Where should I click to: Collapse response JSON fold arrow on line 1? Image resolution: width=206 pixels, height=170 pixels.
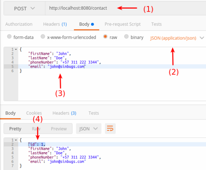pos(16,140)
